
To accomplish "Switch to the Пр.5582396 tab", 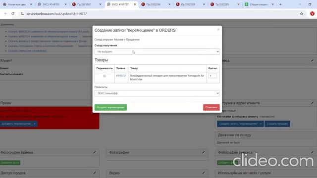I will click(153, 4).
